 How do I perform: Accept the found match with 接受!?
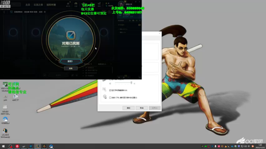click(x=70, y=61)
